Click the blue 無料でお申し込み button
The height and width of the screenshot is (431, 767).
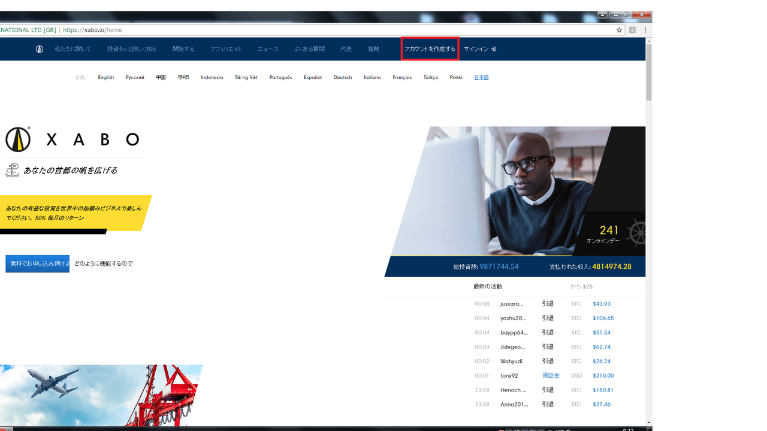[38, 263]
